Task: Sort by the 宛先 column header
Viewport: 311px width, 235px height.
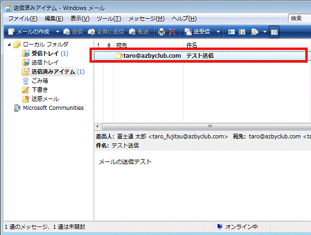Action: tap(148, 45)
